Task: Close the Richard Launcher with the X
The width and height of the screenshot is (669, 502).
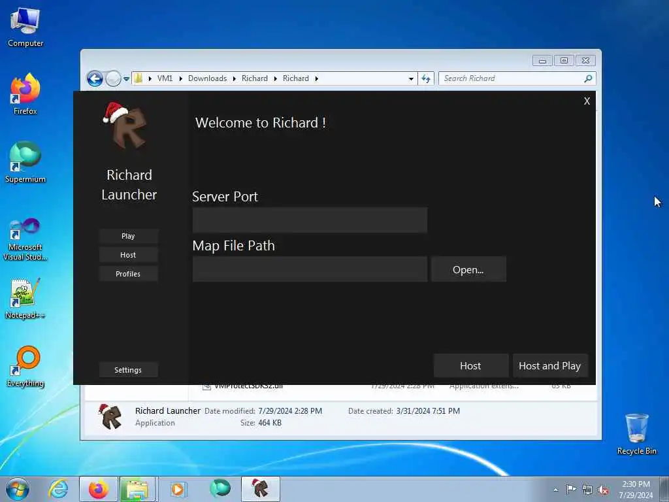Action: pos(587,101)
